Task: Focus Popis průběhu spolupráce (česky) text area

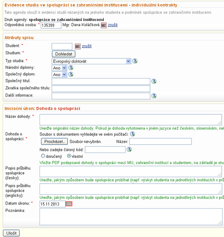Action: [131, 172]
